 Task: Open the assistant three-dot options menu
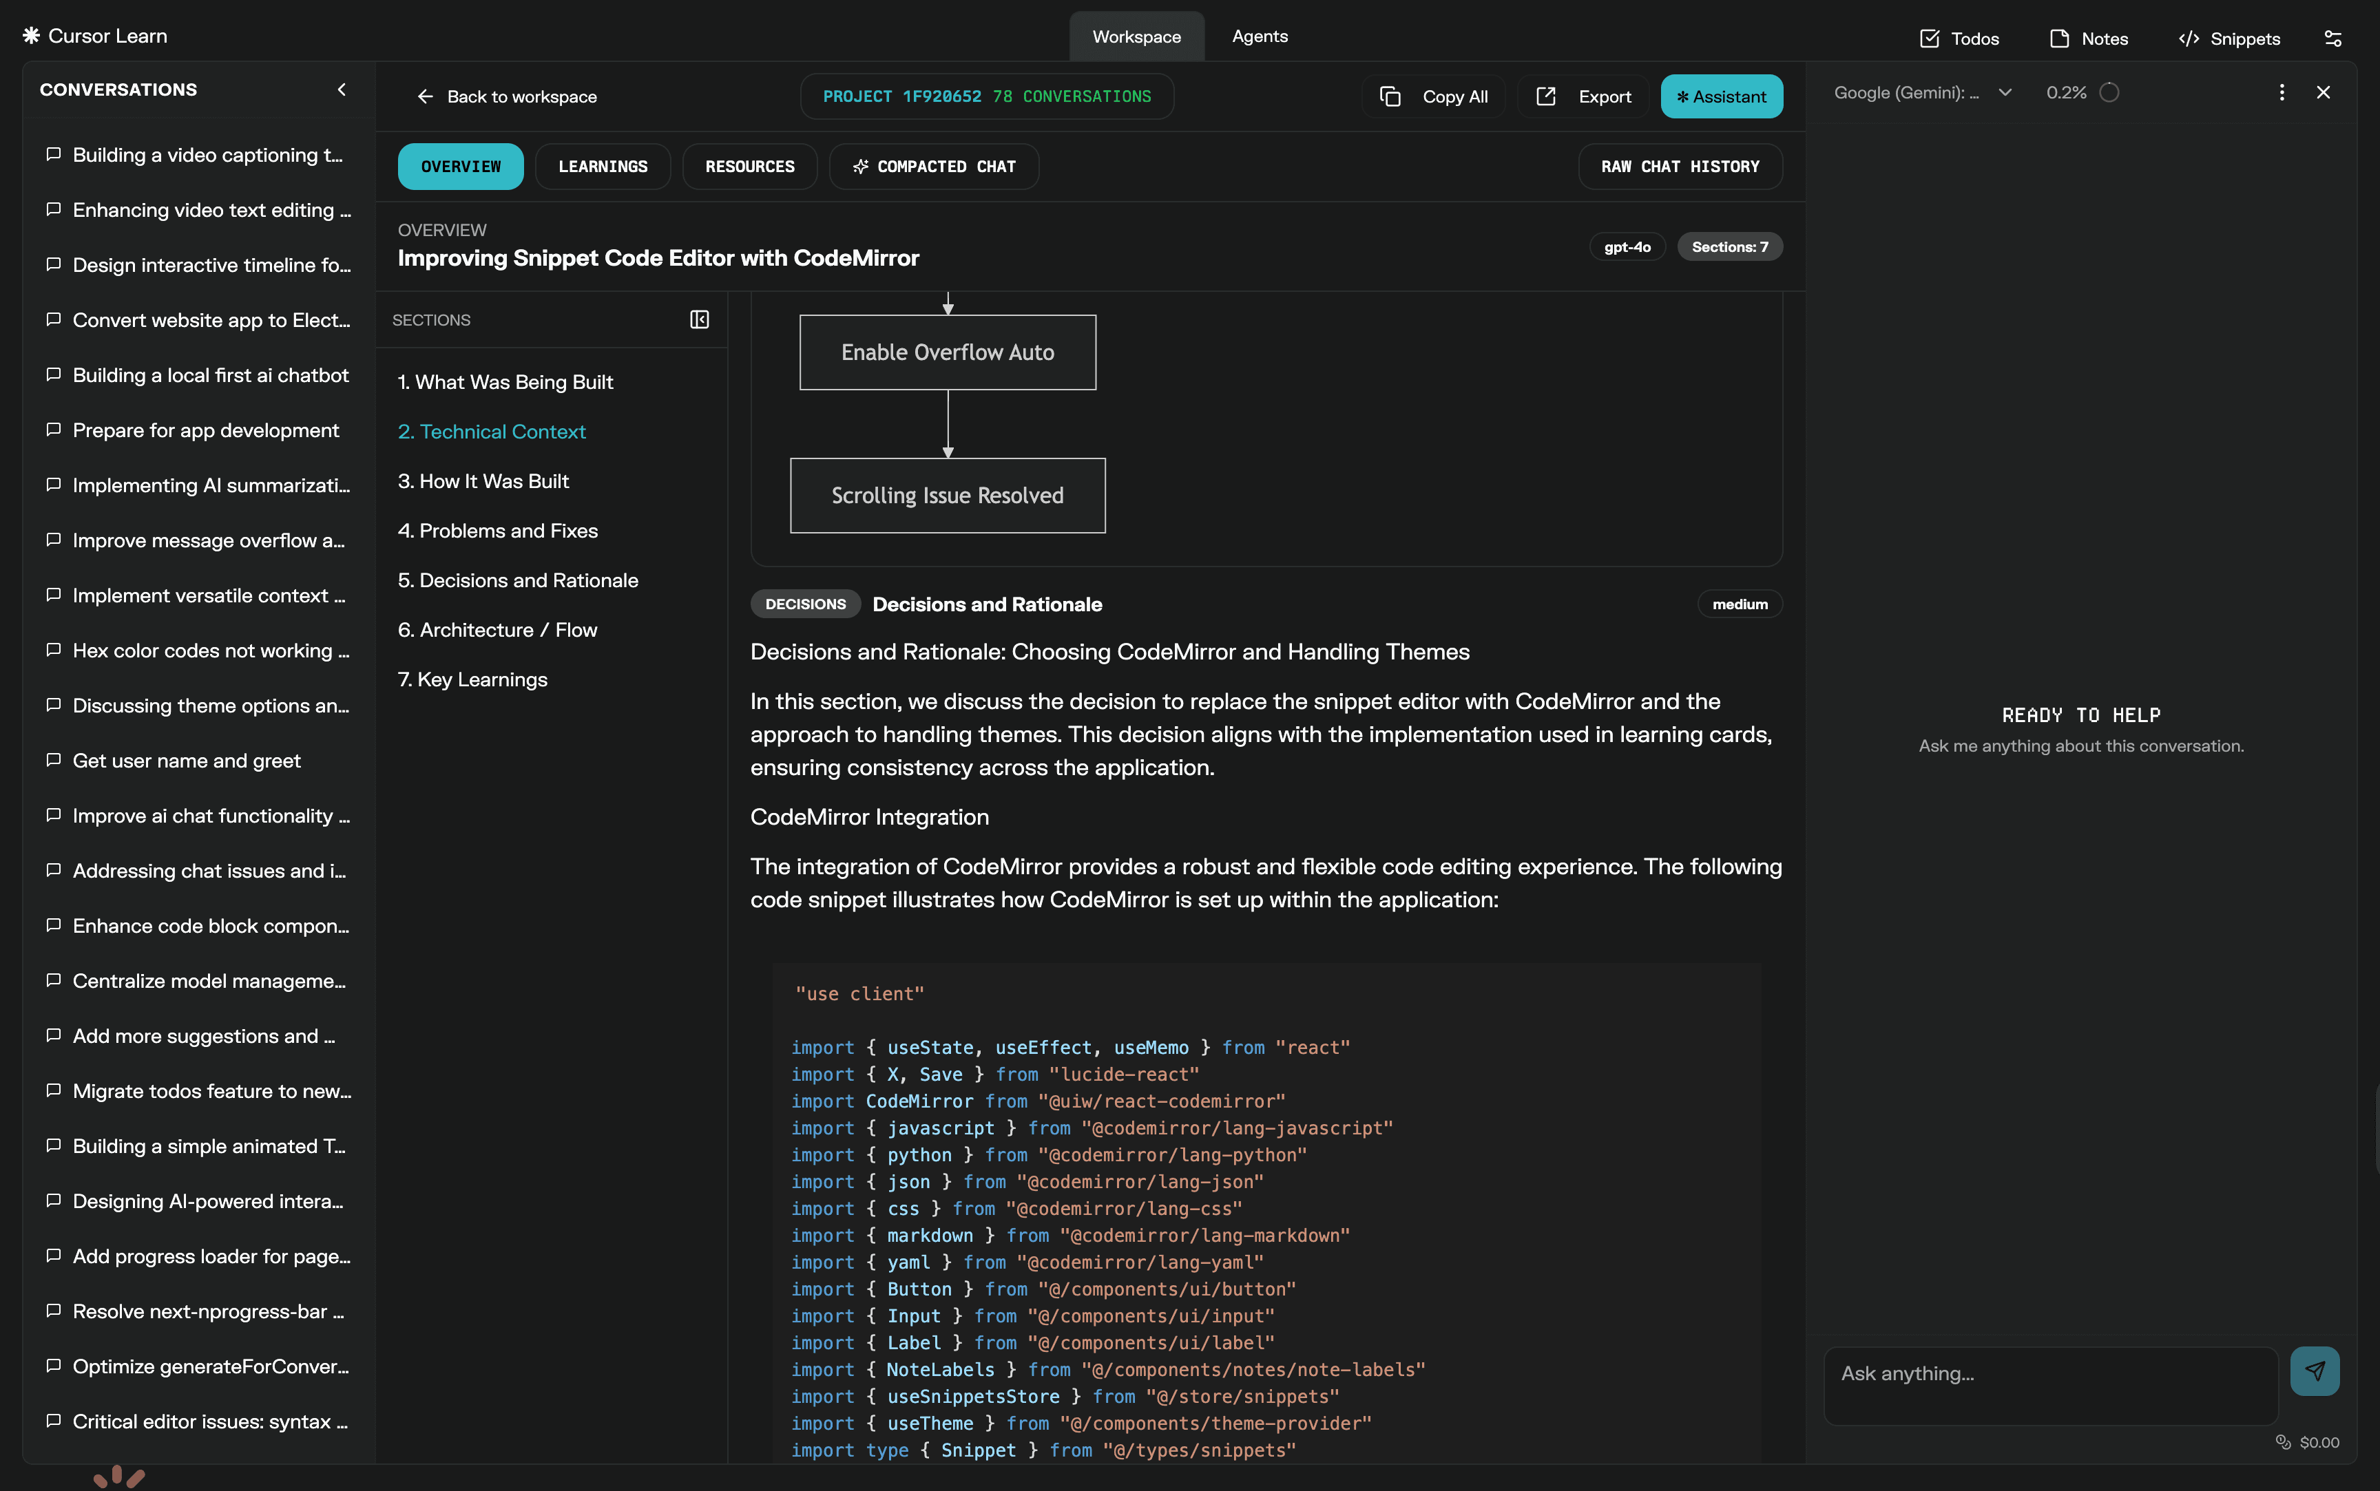[x=2282, y=93]
